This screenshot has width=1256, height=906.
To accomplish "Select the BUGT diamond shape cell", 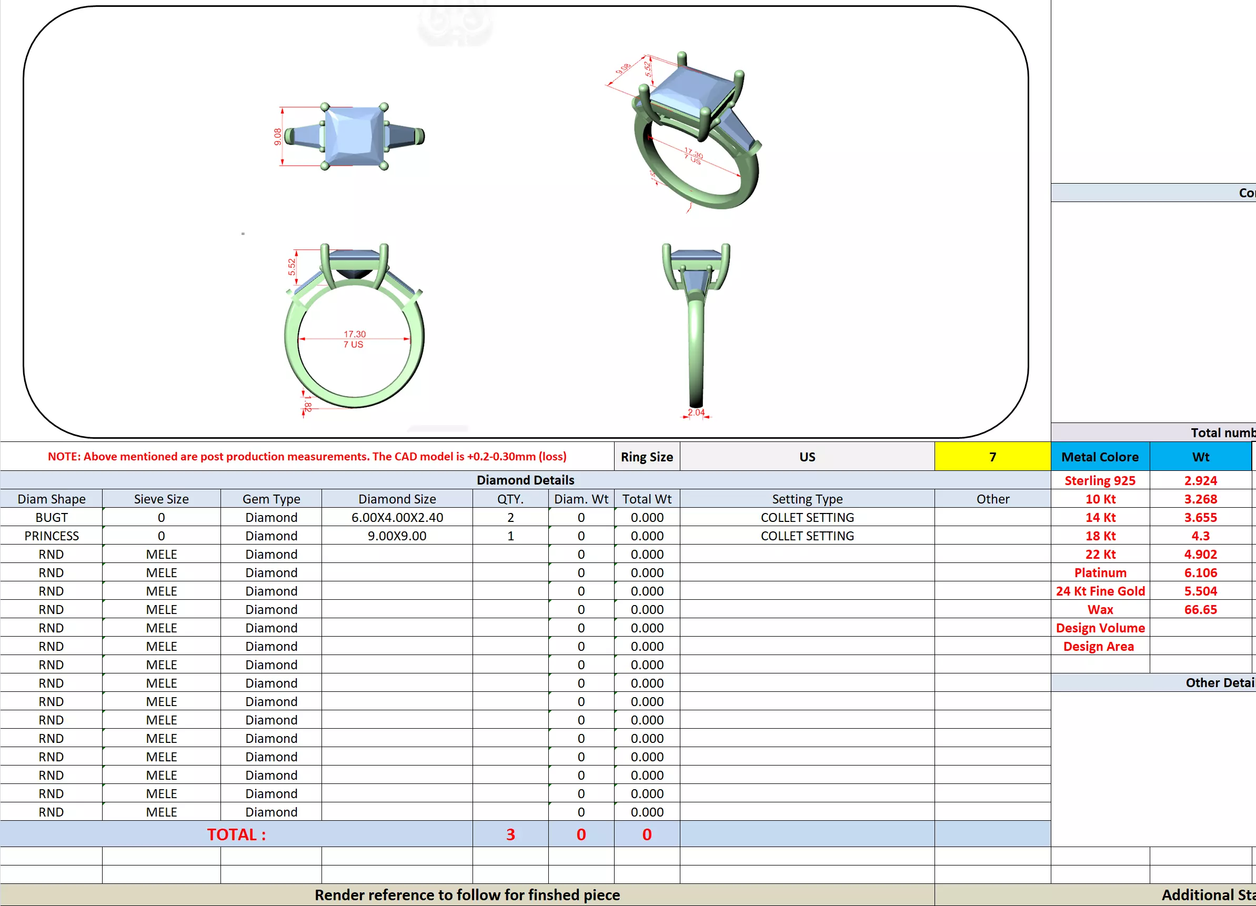I will pos(52,517).
